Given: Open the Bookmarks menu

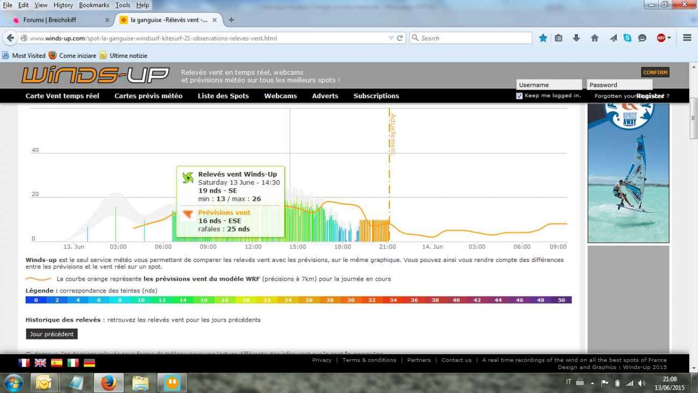Looking at the screenshot, I should coord(94,5).
